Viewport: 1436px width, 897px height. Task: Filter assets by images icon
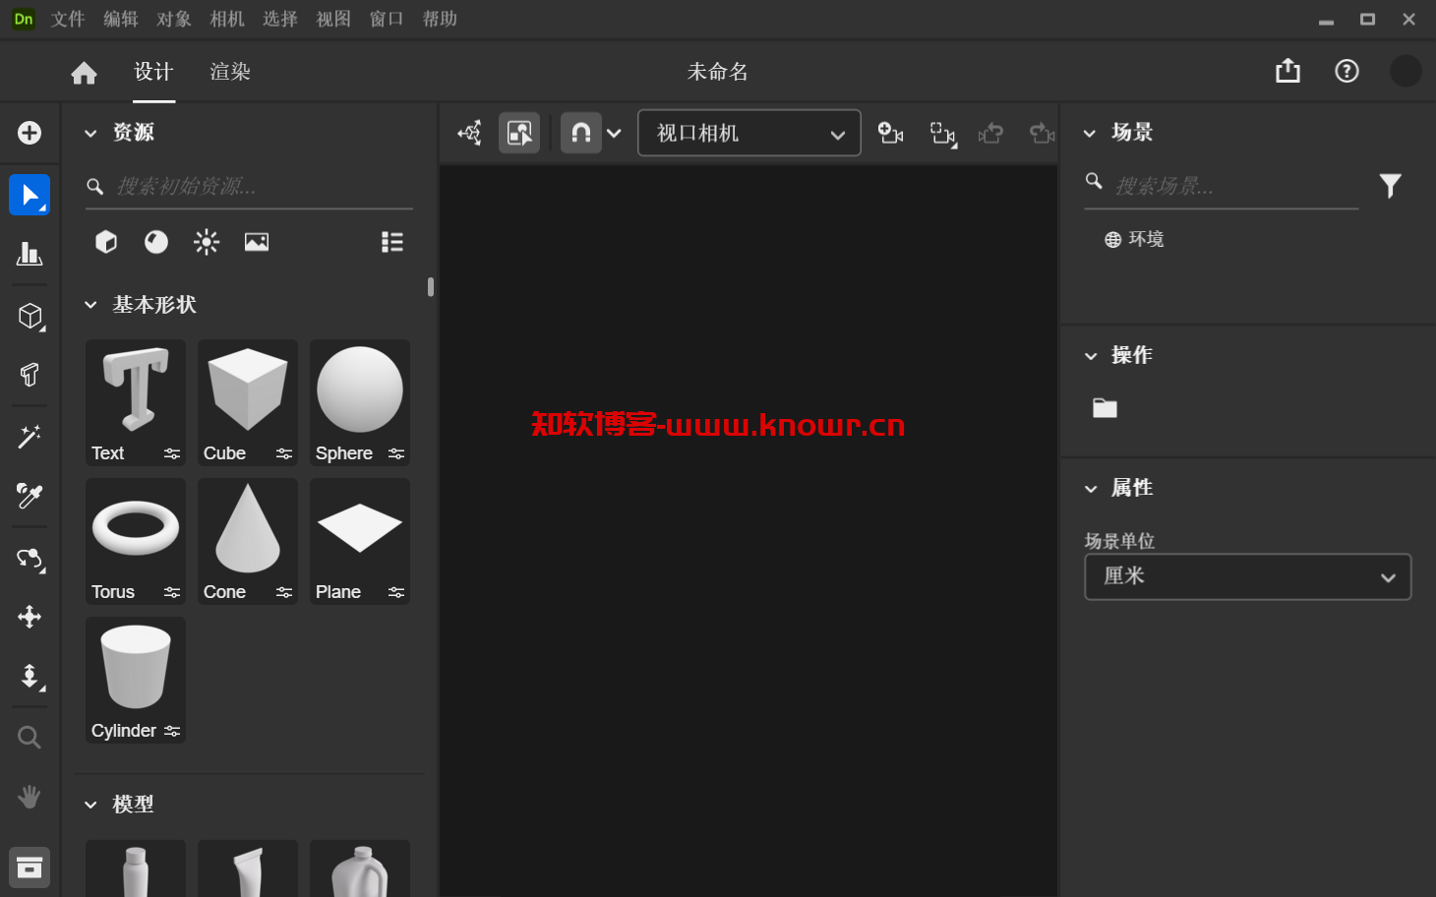coord(257,242)
